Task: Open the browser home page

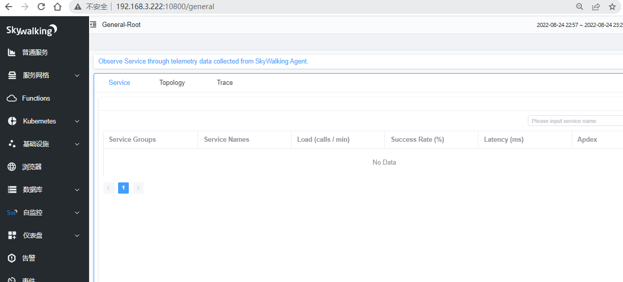Action: coord(58,7)
